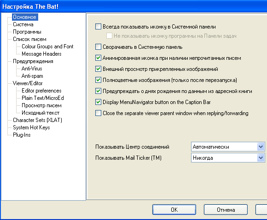Enable always show icon in system tray

98,27
